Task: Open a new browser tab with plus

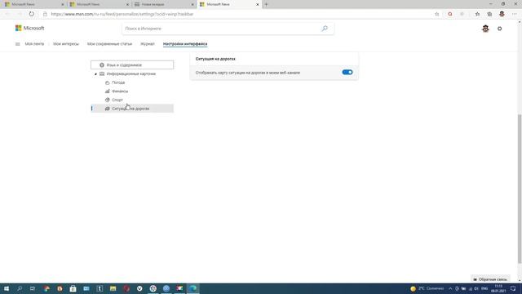Action: [x=266, y=4]
